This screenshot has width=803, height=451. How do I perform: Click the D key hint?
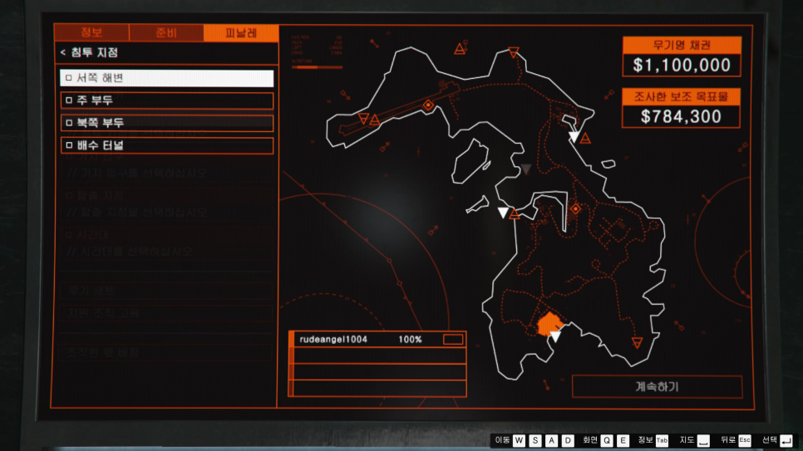[x=568, y=440]
